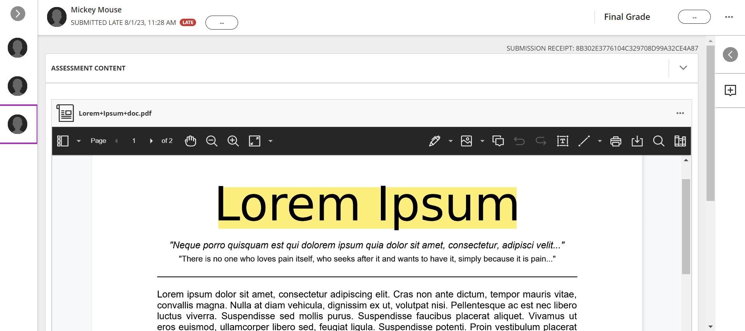Go to next page of document

tap(151, 141)
